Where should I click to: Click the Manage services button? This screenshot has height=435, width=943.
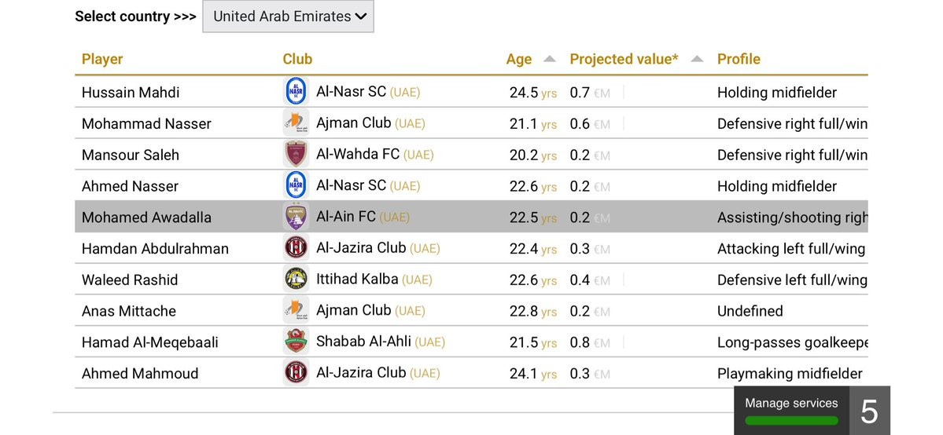click(x=791, y=404)
